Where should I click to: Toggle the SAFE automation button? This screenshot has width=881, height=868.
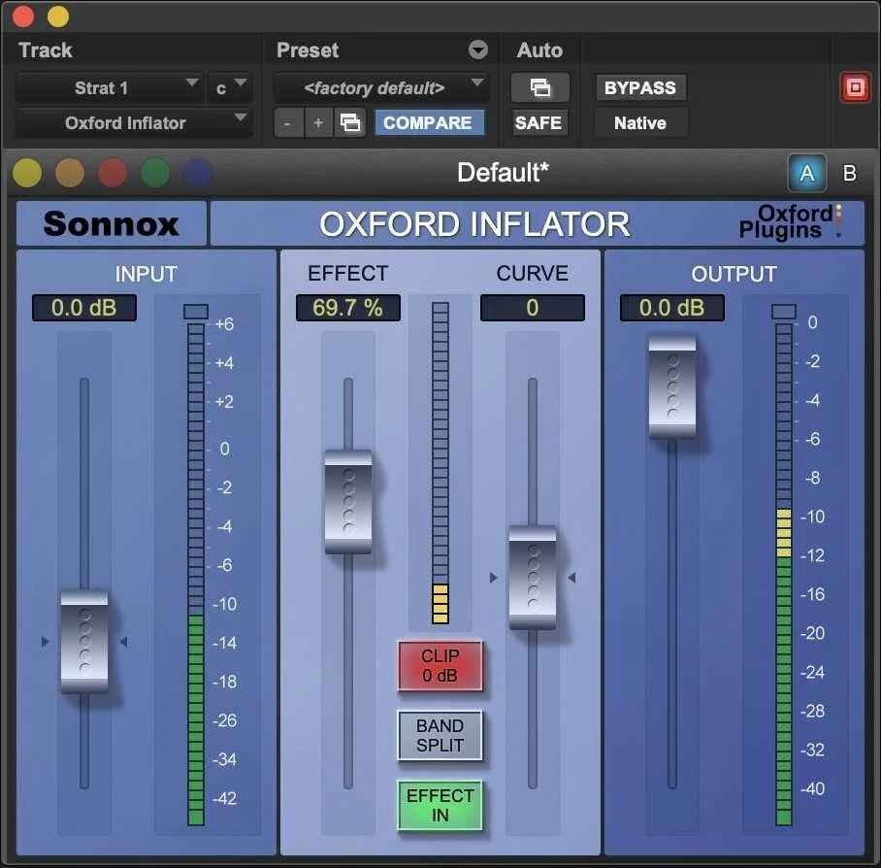pos(538,122)
